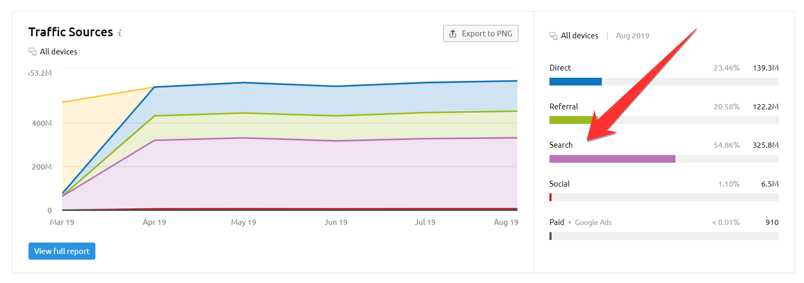Click the devices icon in the right panel
The width and height of the screenshot is (804, 283).
(x=554, y=36)
